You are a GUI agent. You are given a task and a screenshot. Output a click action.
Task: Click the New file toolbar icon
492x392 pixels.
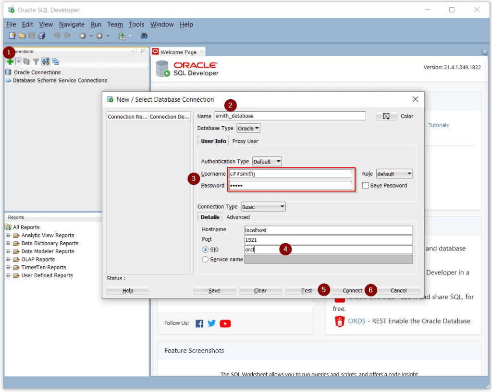(12, 36)
